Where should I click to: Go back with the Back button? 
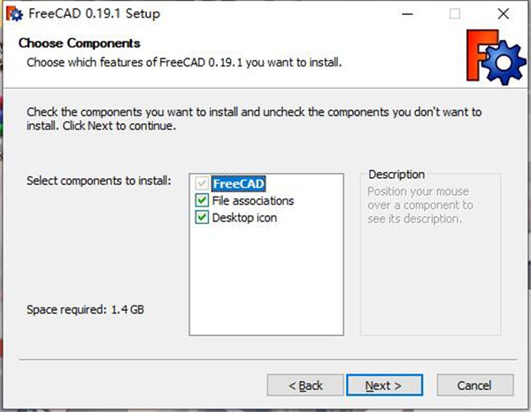tap(306, 385)
